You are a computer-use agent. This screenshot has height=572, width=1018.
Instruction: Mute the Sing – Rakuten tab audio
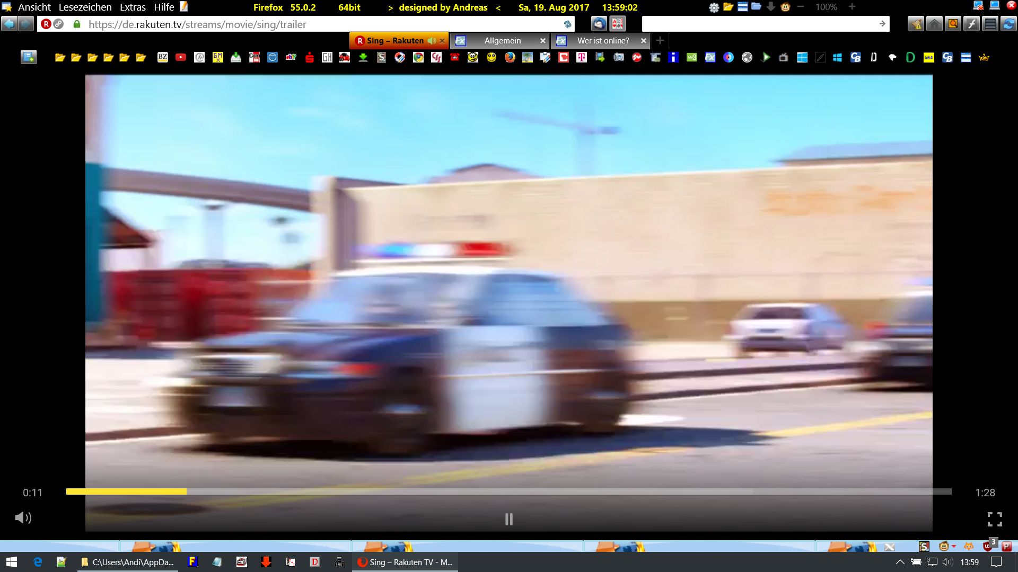432,41
